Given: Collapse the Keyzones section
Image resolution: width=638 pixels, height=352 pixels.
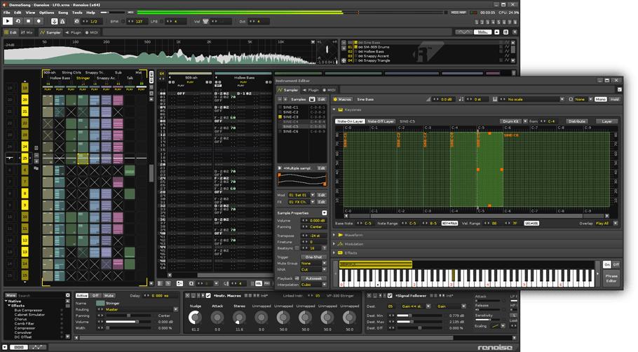Looking at the screenshot, I should click(x=334, y=110).
